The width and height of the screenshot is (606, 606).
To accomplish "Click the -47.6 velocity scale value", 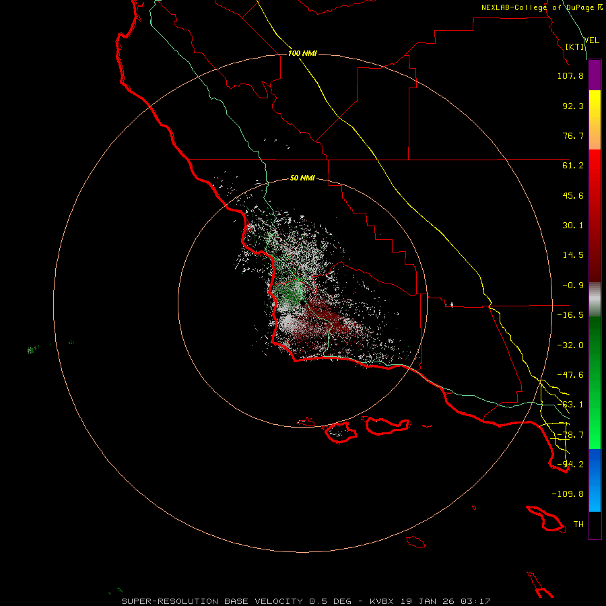I will pos(570,375).
